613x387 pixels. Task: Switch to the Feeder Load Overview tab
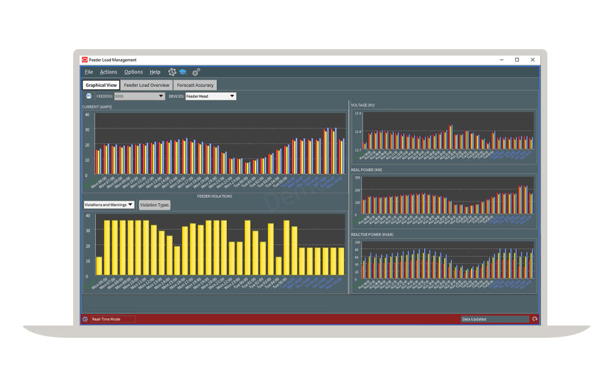point(147,85)
